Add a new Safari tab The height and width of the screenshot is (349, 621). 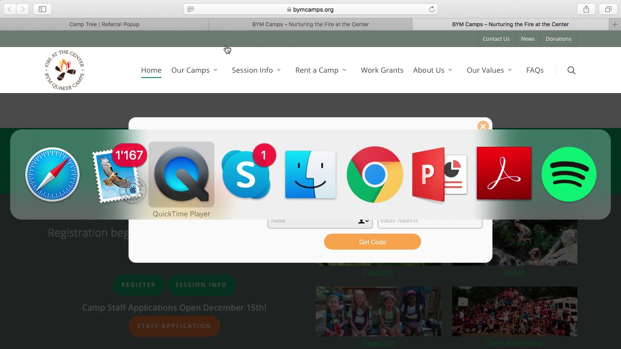[615, 24]
